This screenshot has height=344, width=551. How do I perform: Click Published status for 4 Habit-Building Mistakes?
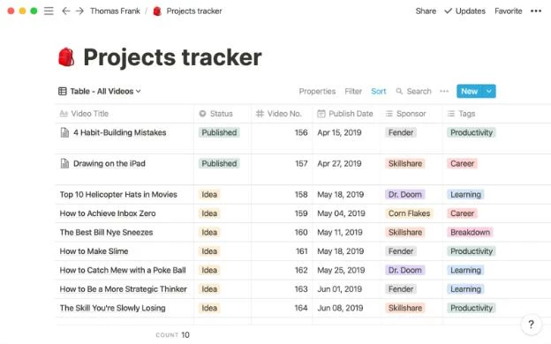pos(219,132)
